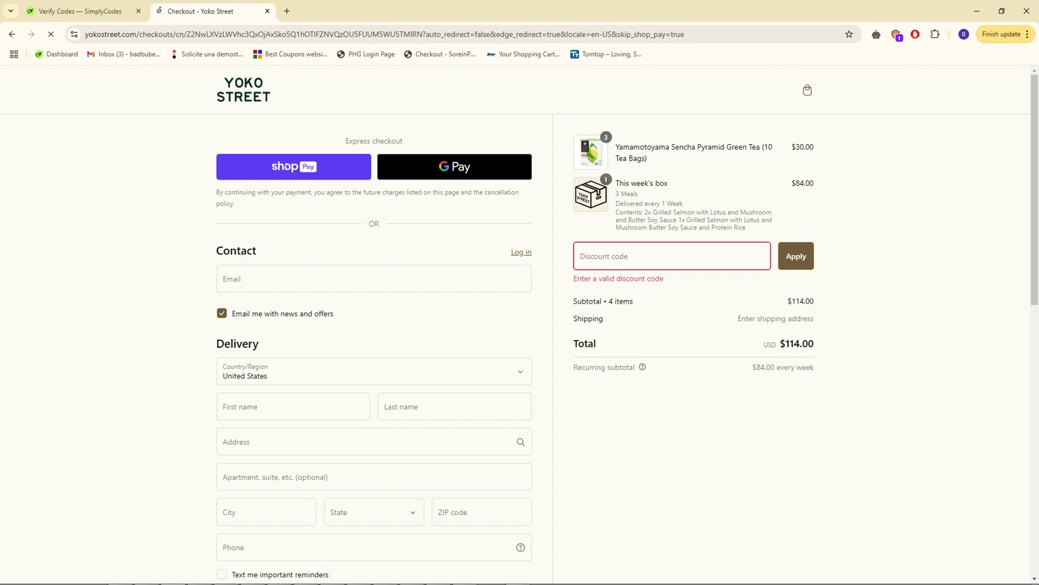Screen dimensions: 1039x585
Task: Focus the Discount code field
Action: 672,256
